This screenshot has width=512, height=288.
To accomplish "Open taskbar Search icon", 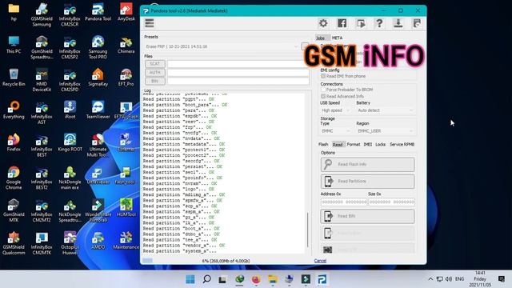I will coord(206,279).
